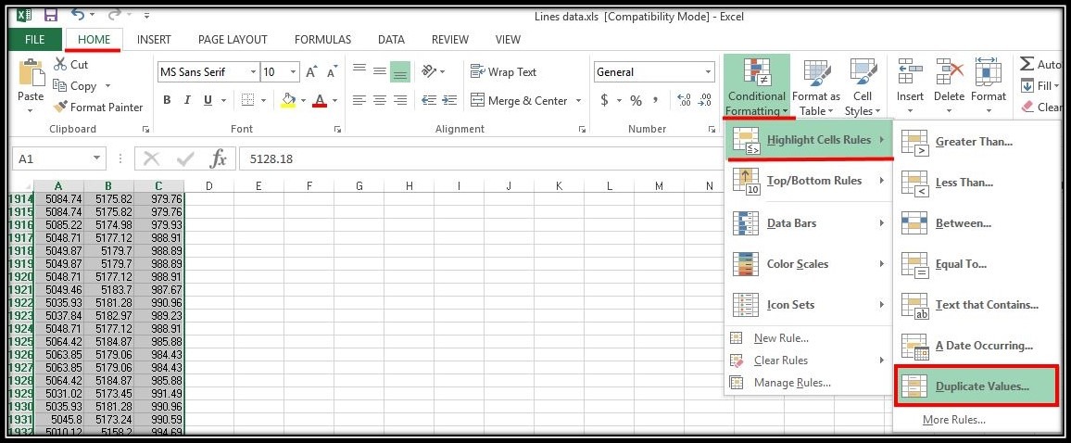
Task: Toggle Wrap Text
Action: point(504,71)
